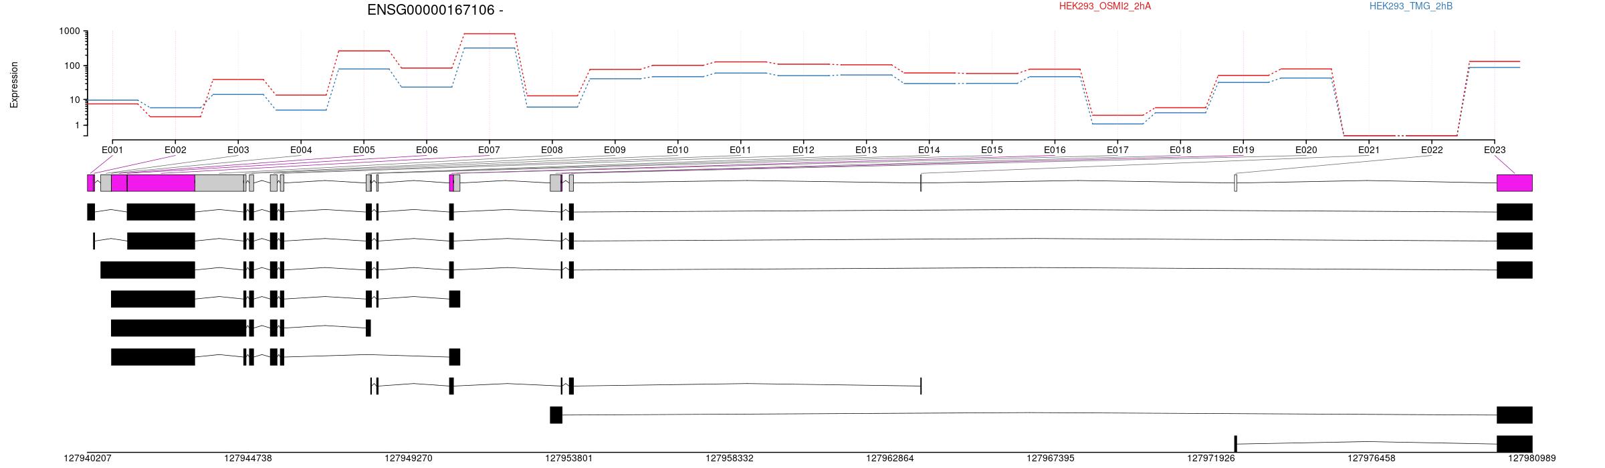This screenshot has width=1605, height=468.
Task: Select exon label E010
Action: (x=677, y=150)
